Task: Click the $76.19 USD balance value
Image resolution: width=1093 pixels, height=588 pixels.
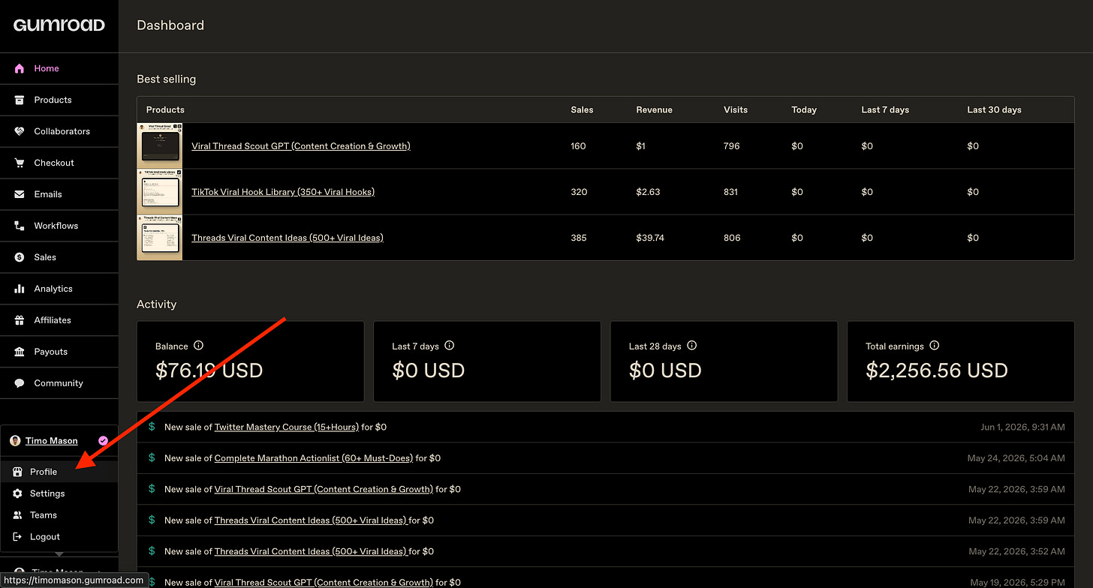Action: click(209, 370)
